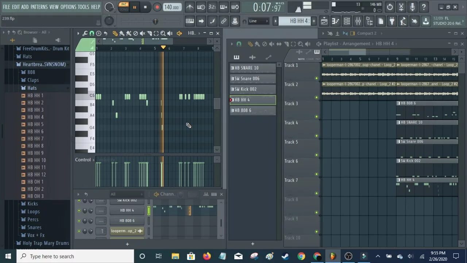Click the 140.000 tempo field

(172, 7)
